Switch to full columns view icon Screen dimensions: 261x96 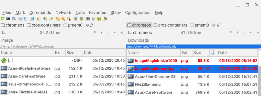(26, 18)
